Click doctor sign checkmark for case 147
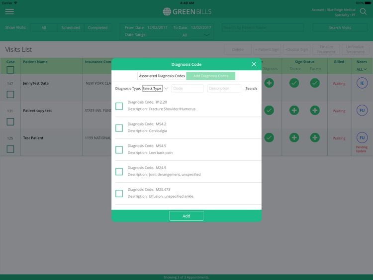The height and width of the screenshot is (280, 373). coord(294,83)
